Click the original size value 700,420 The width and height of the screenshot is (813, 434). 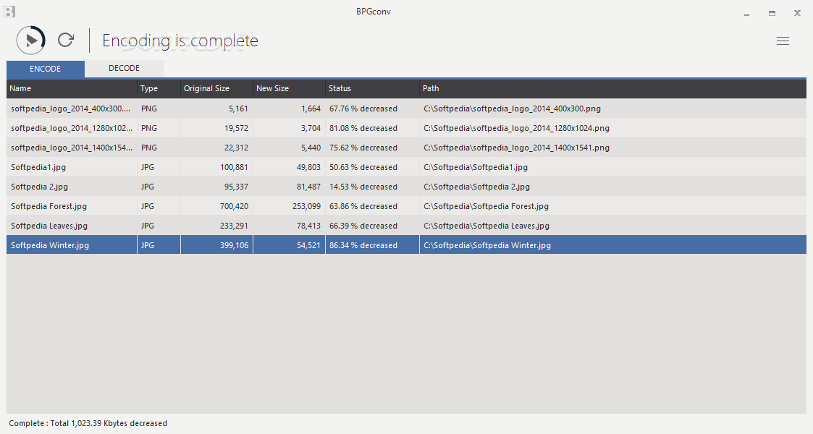point(234,206)
